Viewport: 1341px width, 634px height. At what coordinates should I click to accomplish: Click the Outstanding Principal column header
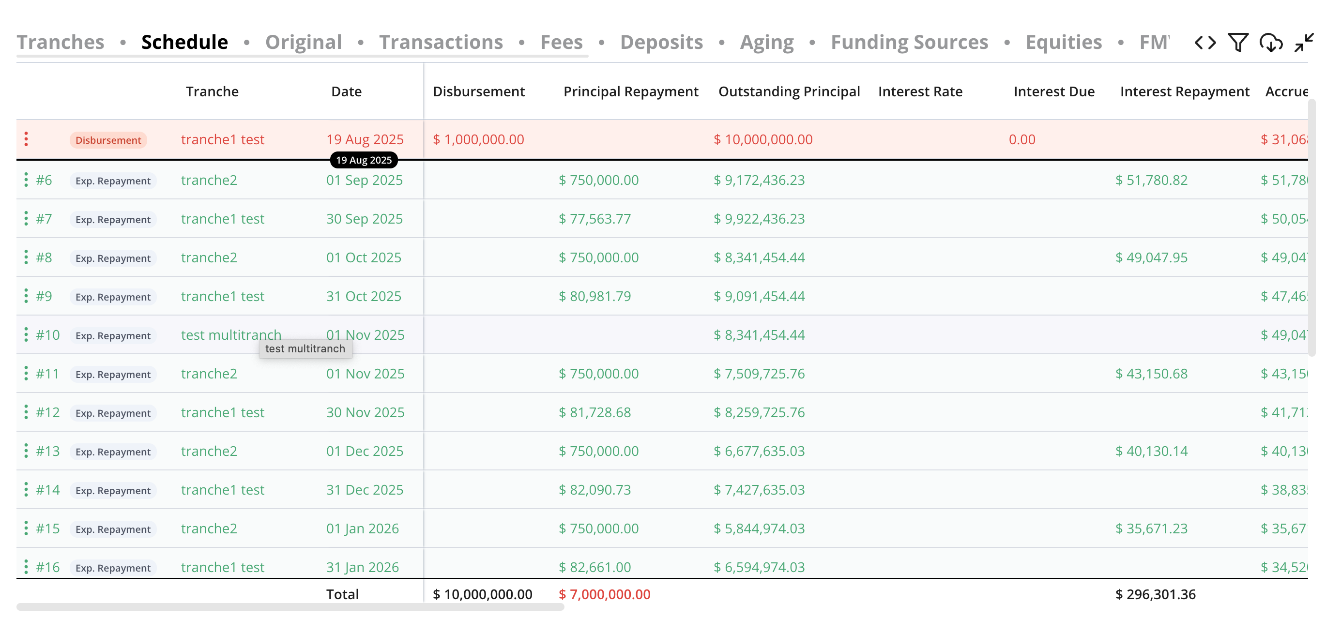tap(789, 91)
